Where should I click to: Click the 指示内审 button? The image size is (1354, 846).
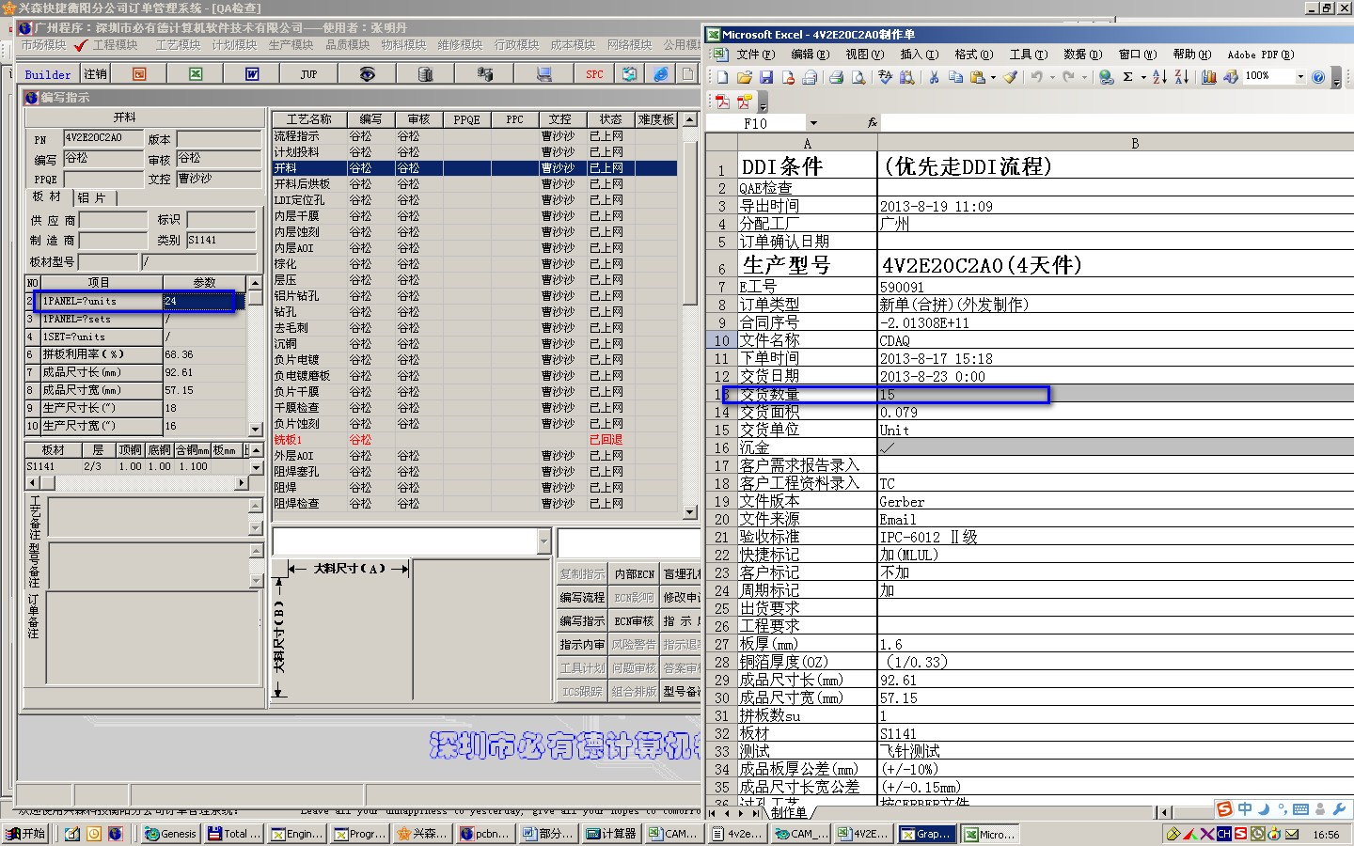click(582, 645)
